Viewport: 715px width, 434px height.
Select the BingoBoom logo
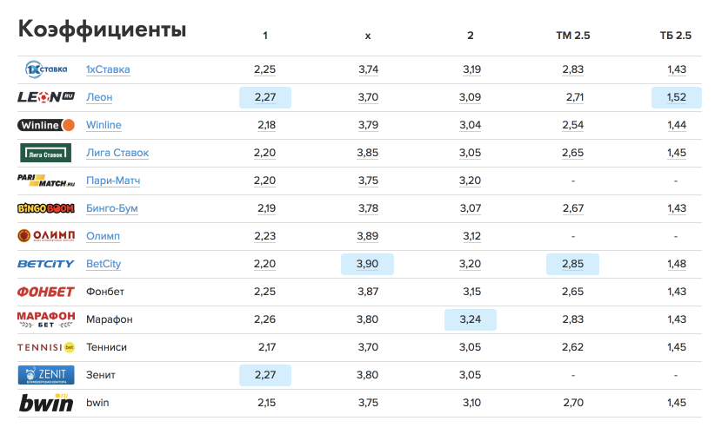46,208
